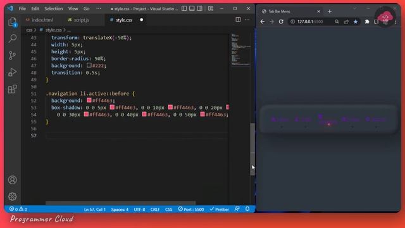405x228 pixels.
Task: Click the VS Code logo icon
Action: 10,8
